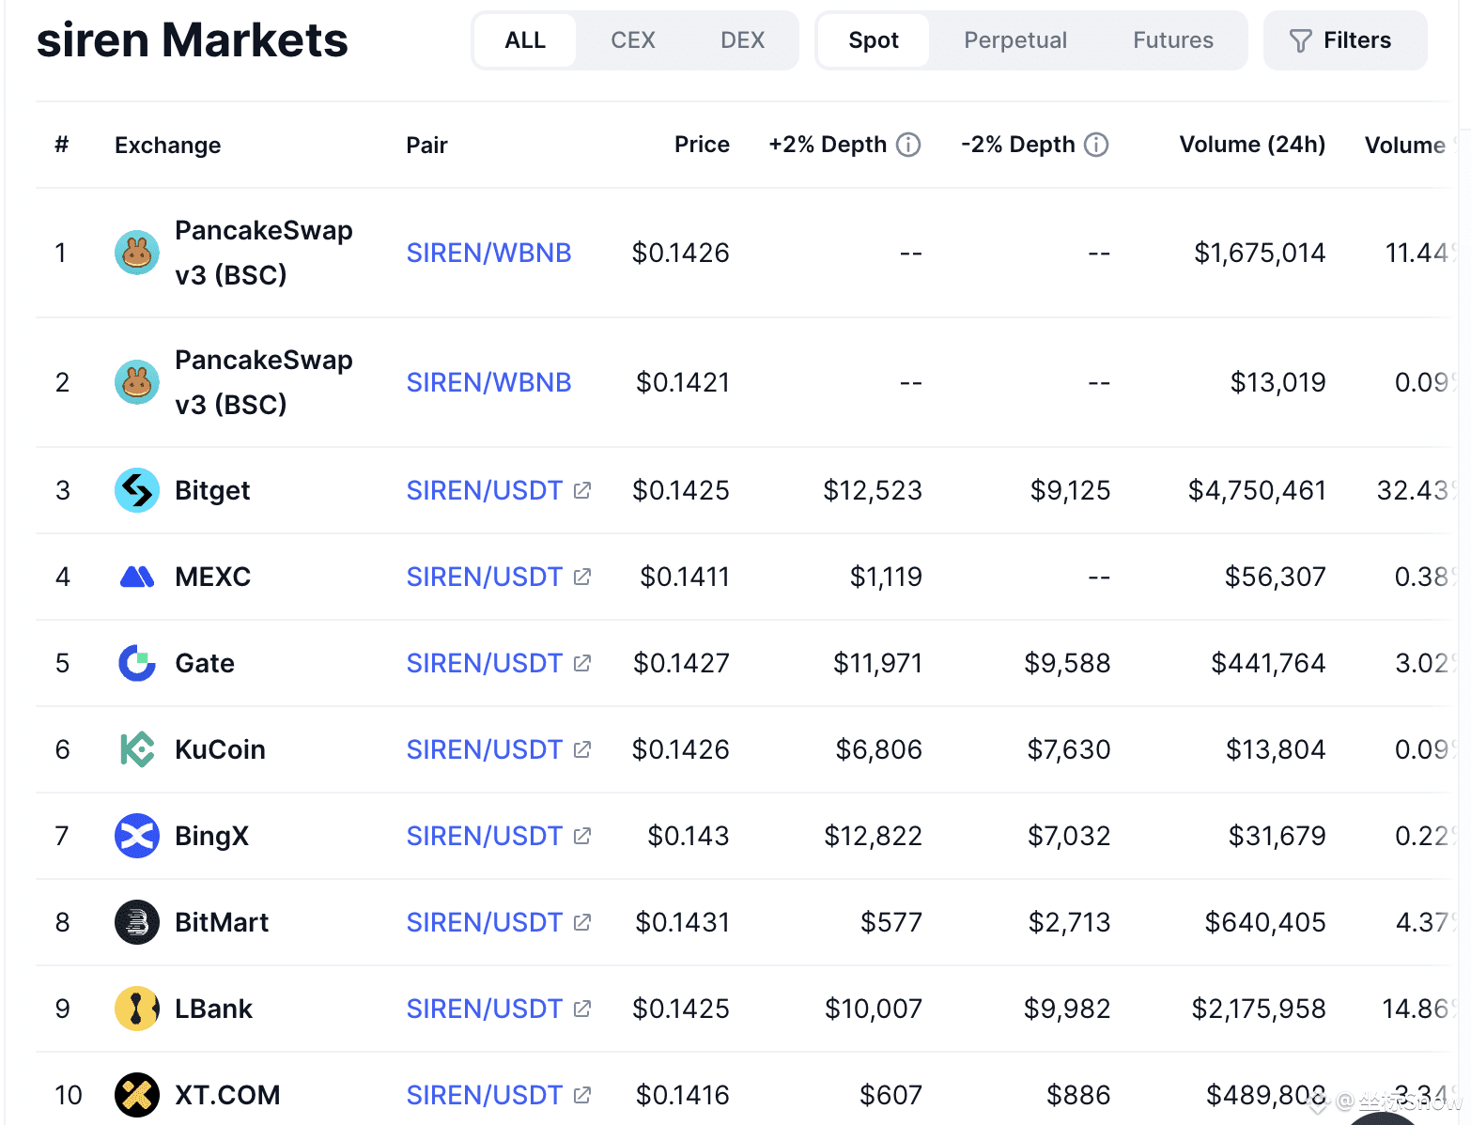
Task: Click the MEXC exchange logo icon
Action: (x=137, y=577)
